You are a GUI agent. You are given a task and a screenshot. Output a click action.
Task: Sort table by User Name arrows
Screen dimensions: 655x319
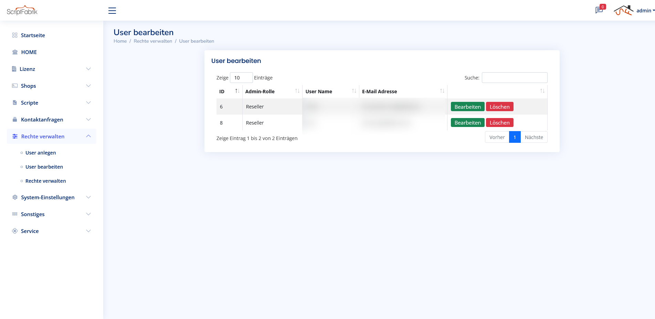point(354,91)
